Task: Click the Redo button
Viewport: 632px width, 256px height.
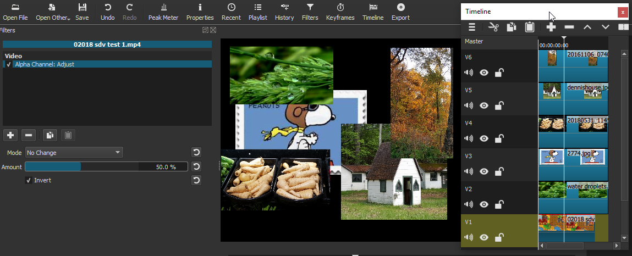Action: click(x=129, y=12)
